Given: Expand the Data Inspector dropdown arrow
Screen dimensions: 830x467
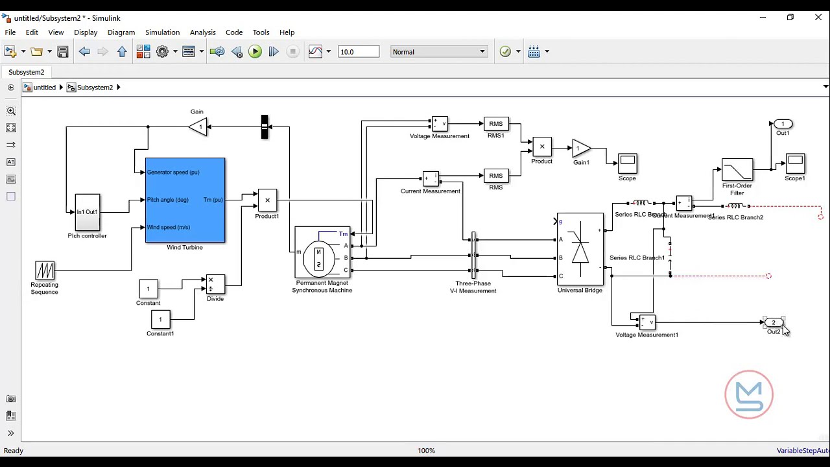Looking at the screenshot, I should click(329, 52).
